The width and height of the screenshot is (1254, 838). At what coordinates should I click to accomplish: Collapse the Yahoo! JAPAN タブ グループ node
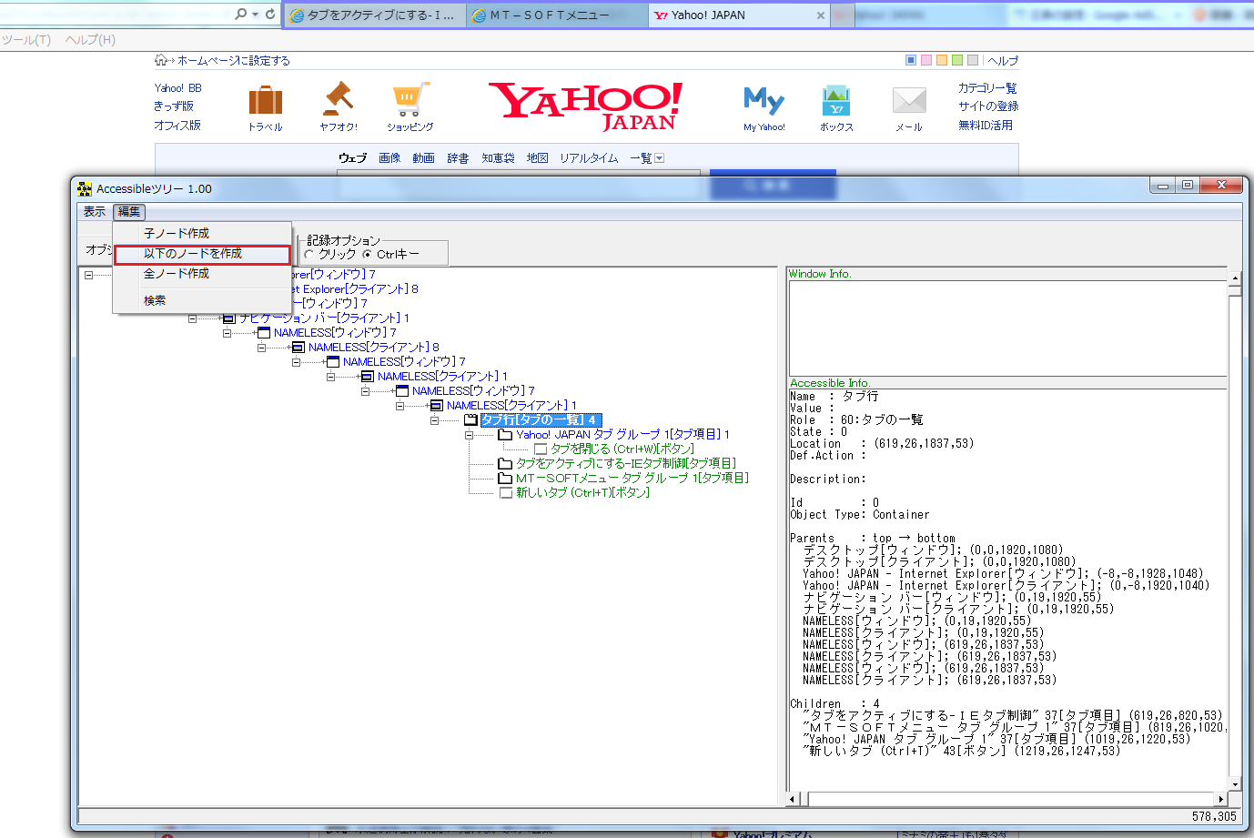pyautogui.click(x=470, y=435)
